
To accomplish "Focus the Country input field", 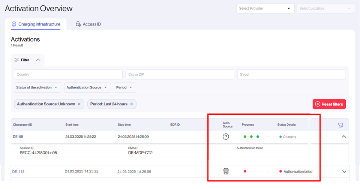I will 68,74.
